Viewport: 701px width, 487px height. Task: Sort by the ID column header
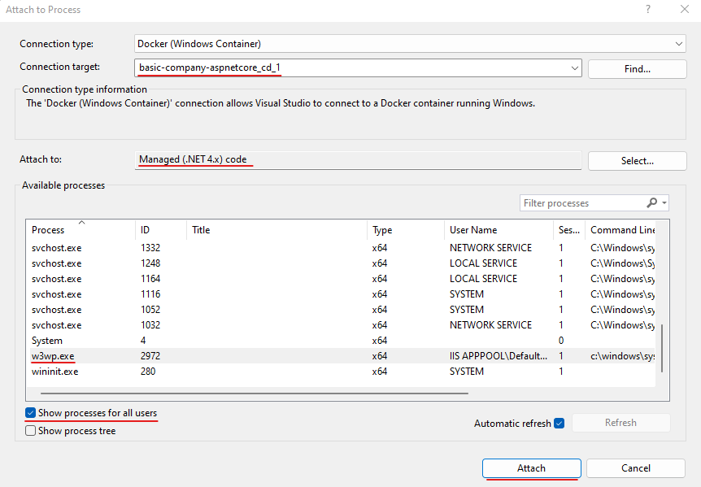tap(161, 230)
